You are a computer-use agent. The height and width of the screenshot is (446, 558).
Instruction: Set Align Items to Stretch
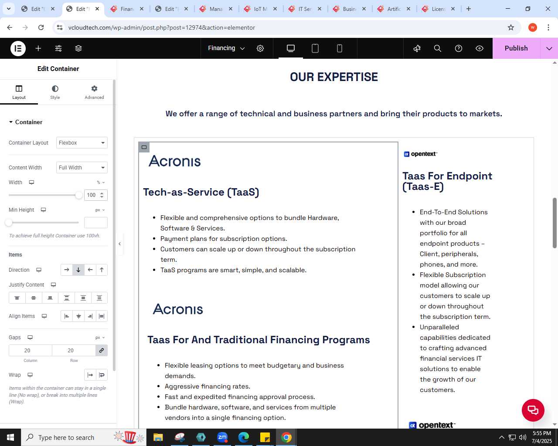coord(102,316)
